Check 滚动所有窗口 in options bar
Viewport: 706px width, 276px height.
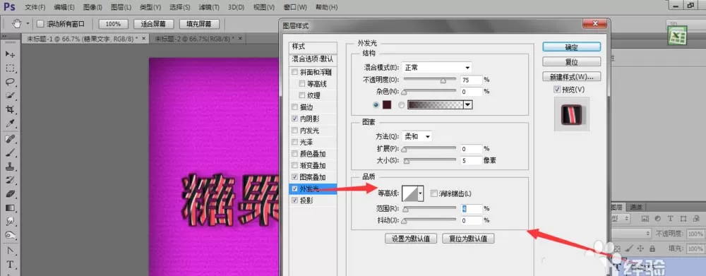click(x=40, y=24)
